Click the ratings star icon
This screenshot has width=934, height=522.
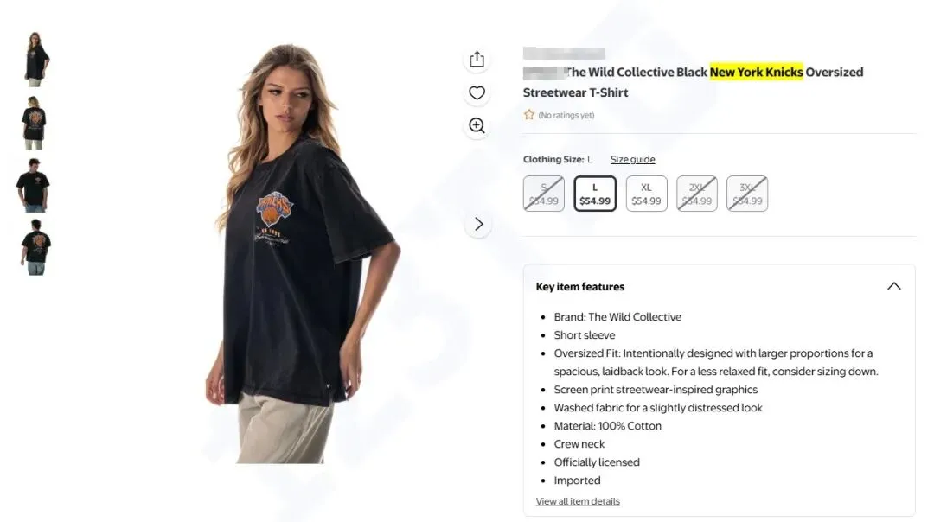[x=529, y=115]
